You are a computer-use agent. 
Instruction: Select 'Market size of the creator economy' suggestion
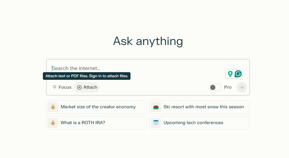coord(98,107)
